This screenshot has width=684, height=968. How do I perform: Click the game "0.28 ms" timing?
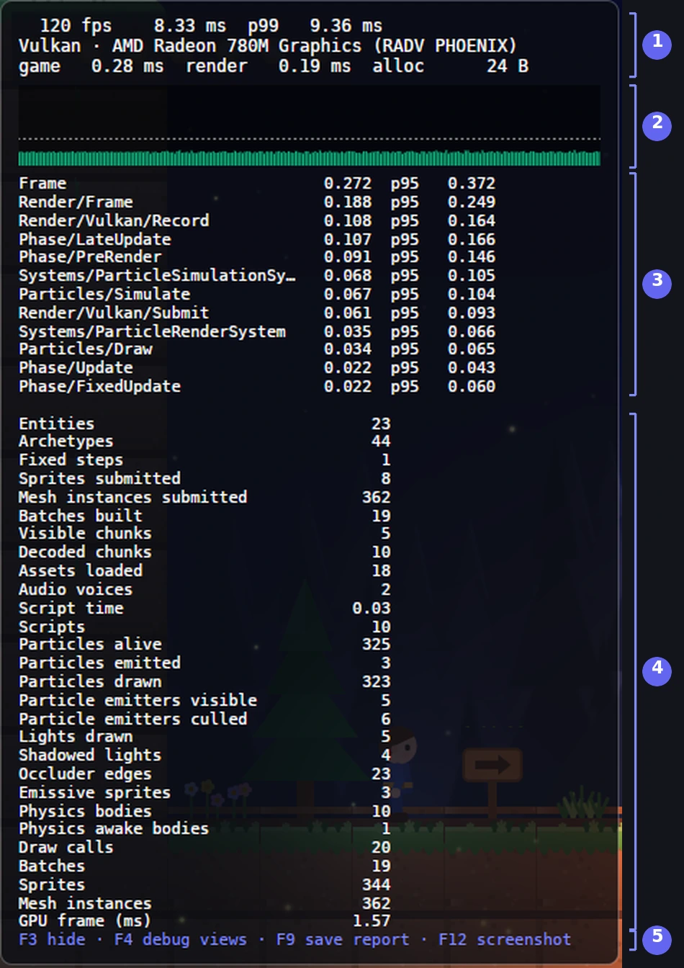point(127,66)
